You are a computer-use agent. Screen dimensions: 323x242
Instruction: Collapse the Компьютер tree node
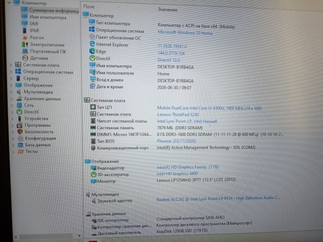click(x=9, y=3)
